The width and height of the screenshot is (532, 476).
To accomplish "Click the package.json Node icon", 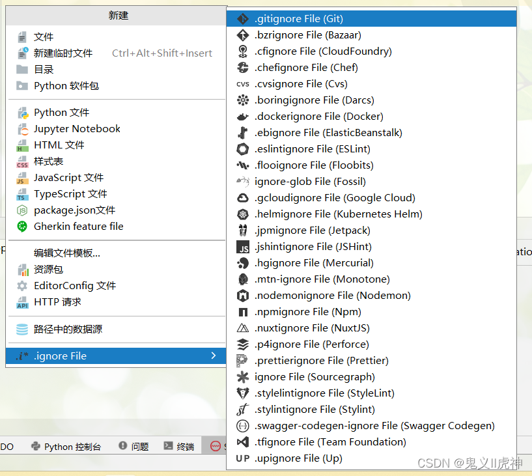I will pos(22,210).
